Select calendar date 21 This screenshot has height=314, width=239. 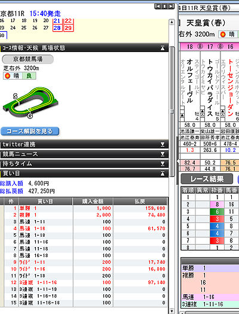click(57, 21)
